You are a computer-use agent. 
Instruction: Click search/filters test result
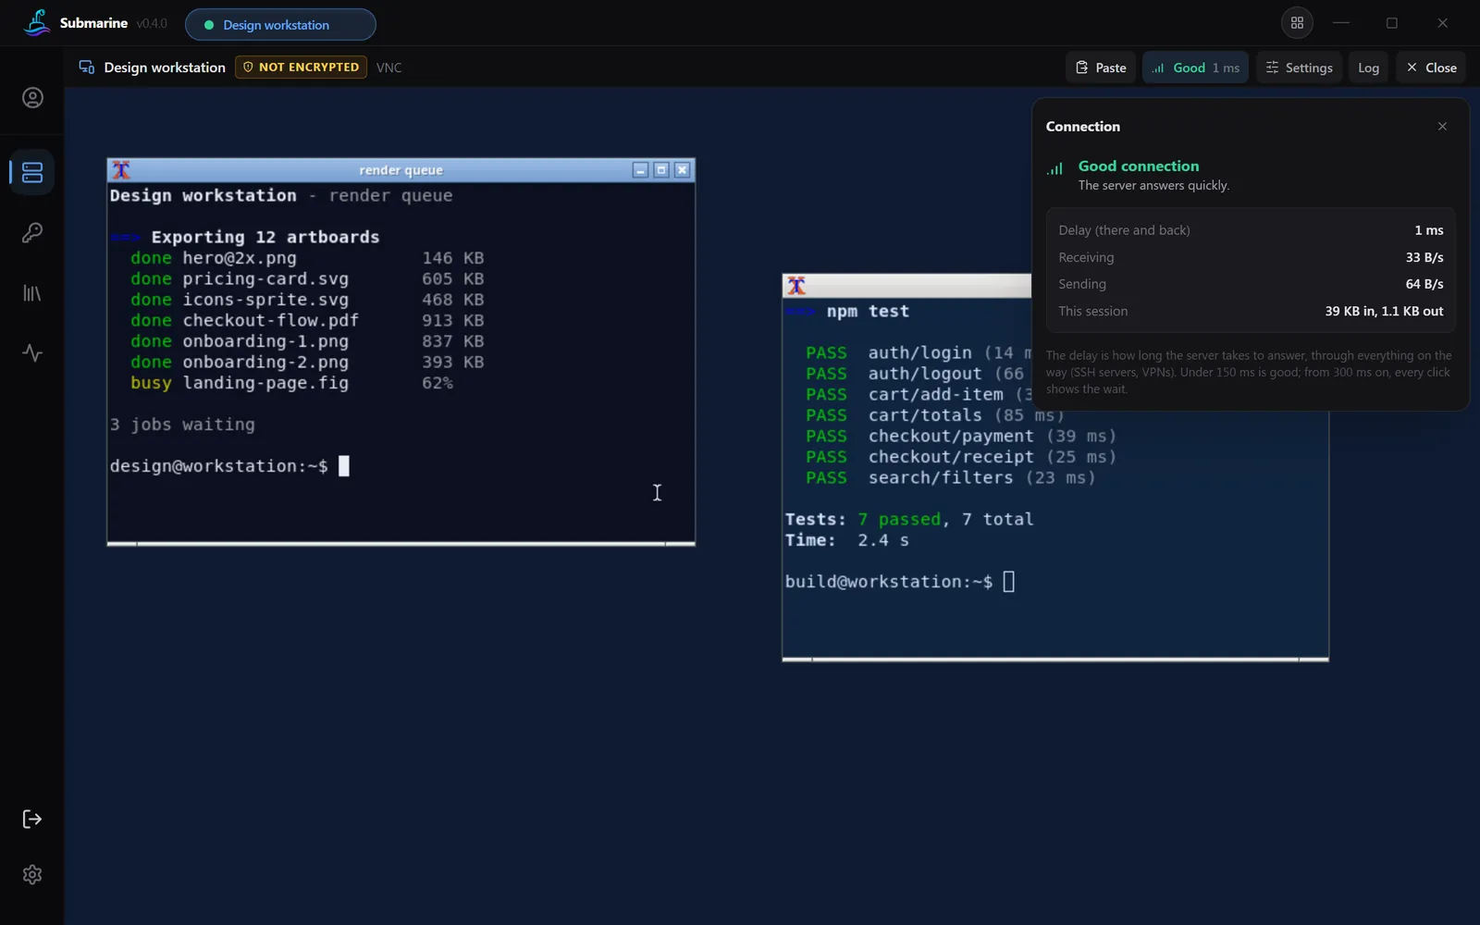pos(951,477)
